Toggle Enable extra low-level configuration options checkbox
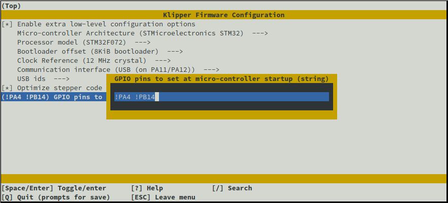Screen dimensions: 448x203 point(7,24)
